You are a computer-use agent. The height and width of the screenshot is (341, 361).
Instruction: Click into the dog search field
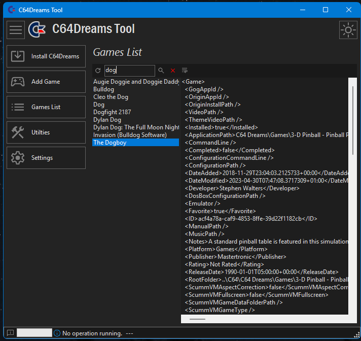[x=130, y=71]
